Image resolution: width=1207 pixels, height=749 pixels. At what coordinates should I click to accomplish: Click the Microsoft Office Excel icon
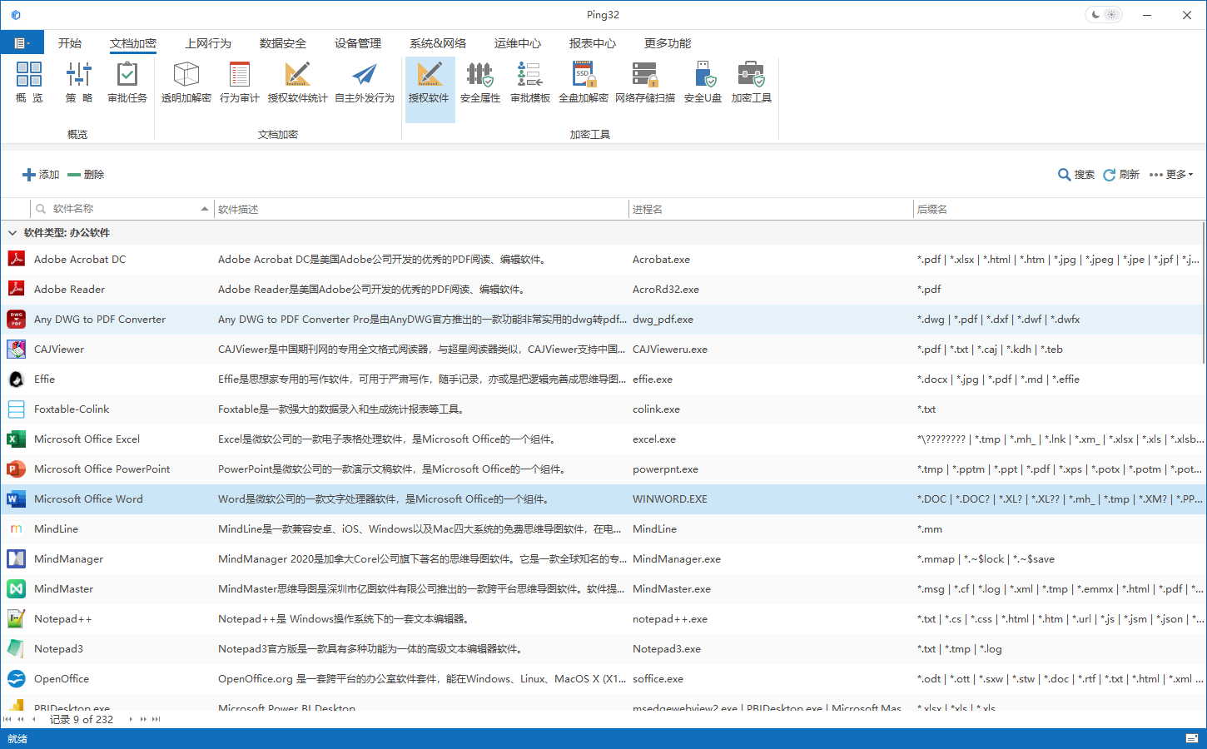tap(16, 439)
